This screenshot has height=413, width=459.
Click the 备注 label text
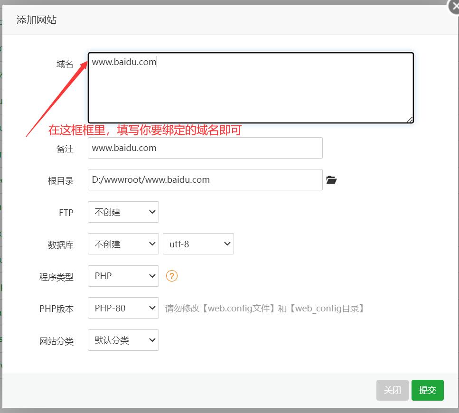coord(65,149)
